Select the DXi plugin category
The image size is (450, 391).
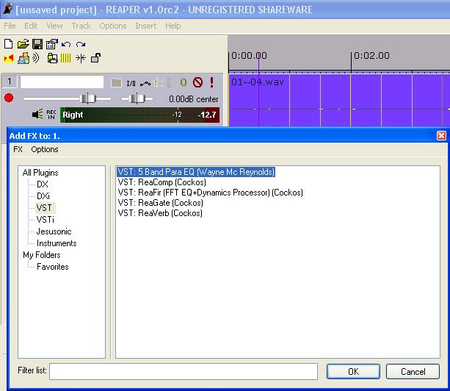[x=43, y=196]
